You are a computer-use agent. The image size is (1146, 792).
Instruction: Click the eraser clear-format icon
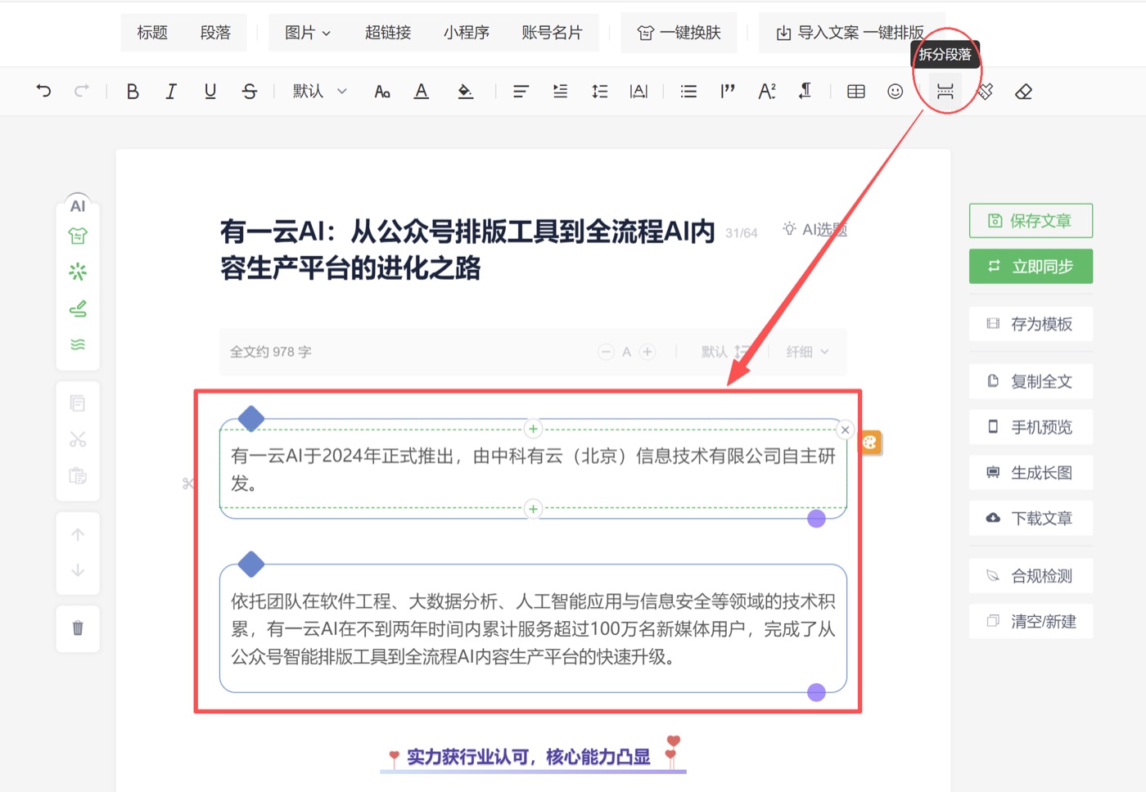[x=1023, y=92]
